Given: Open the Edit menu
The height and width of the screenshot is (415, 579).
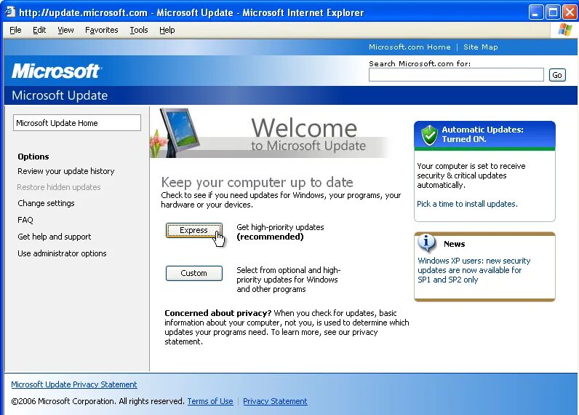Looking at the screenshot, I should point(39,30).
